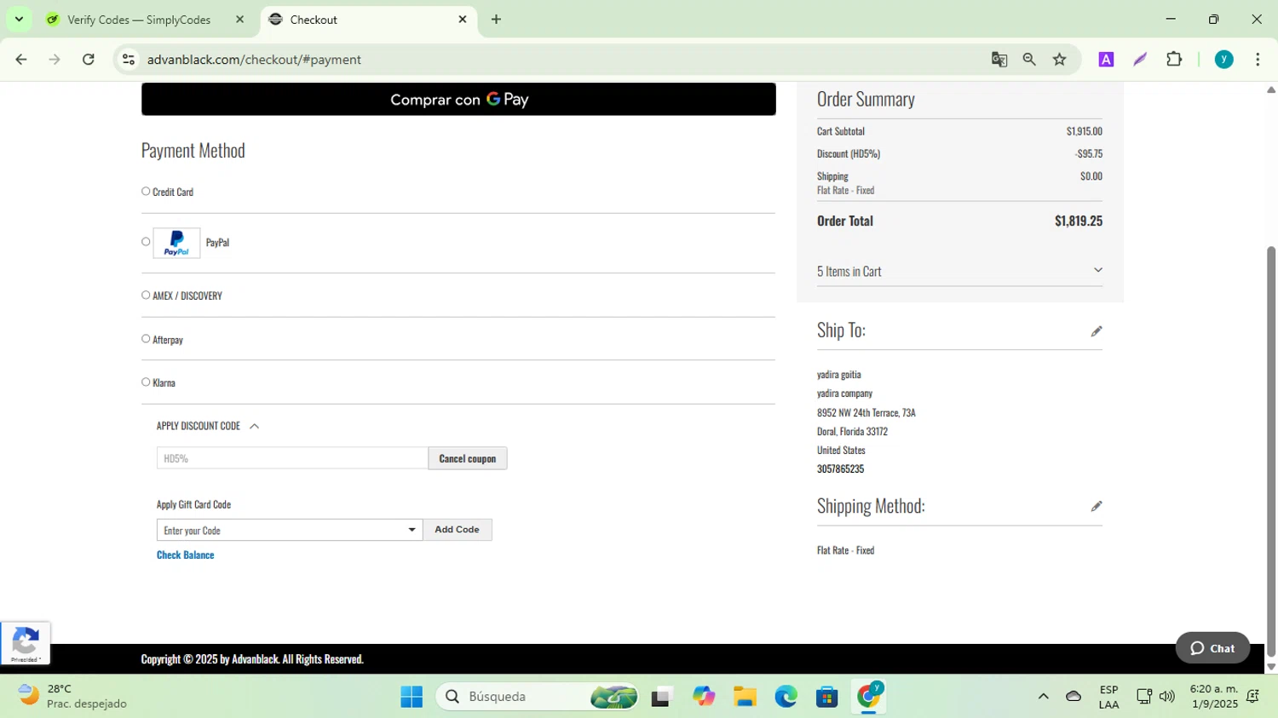This screenshot has width=1278, height=718.
Task: Click the page vertical scrollbar thumb
Action: pos(1271,451)
